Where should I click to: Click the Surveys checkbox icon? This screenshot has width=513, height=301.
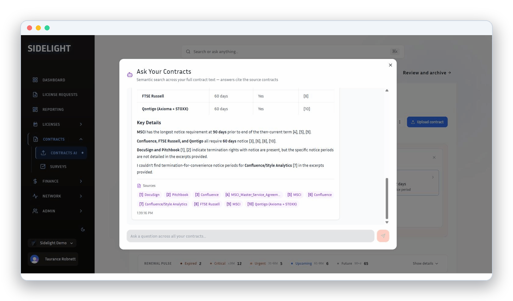(x=43, y=167)
